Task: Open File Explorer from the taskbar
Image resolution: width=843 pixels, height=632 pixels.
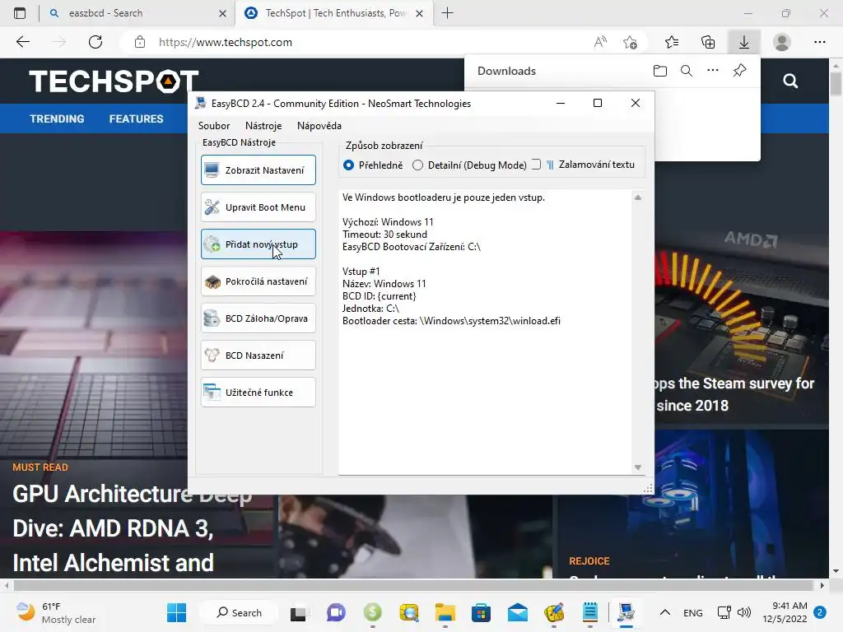Action: click(x=445, y=612)
